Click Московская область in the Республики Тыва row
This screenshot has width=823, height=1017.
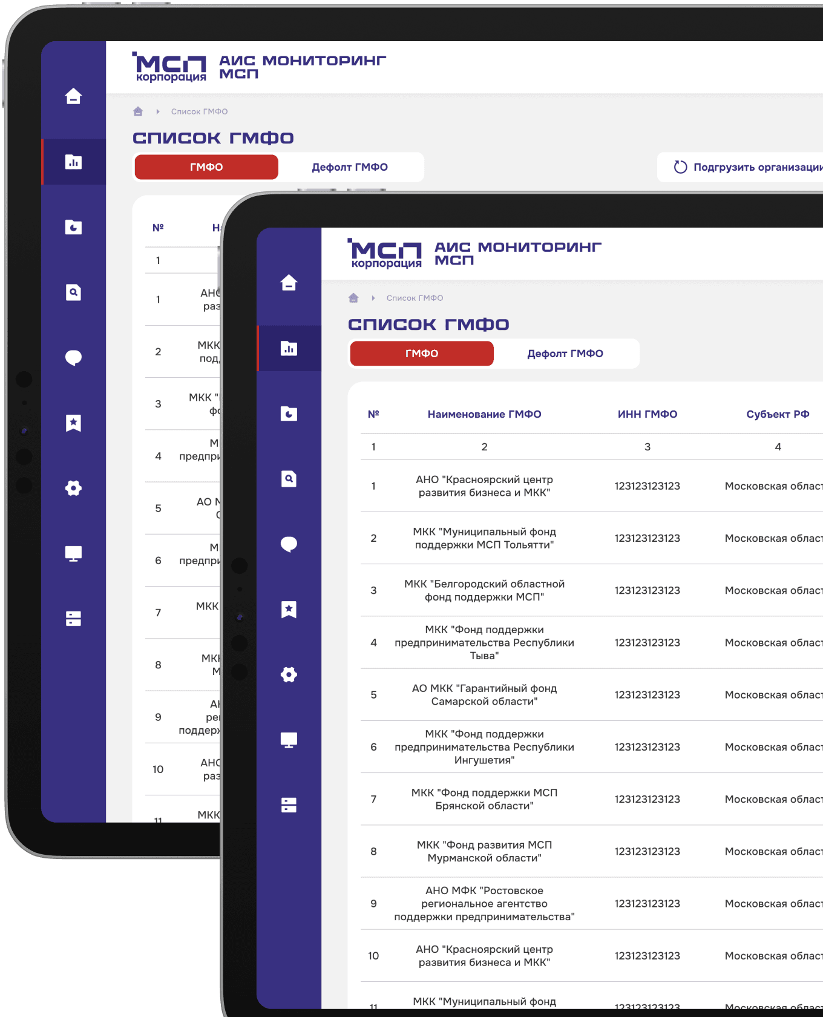coord(773,642)
